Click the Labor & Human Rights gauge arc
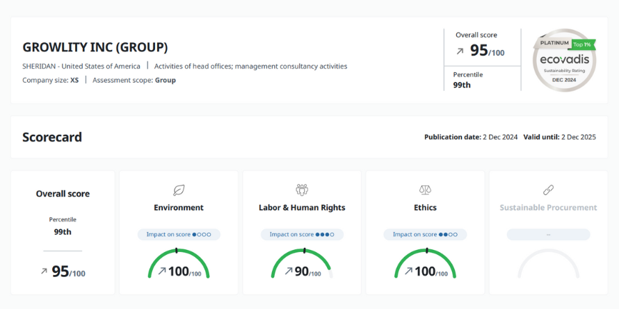This screenshot has width=619, height=309. [x=302, y=263]
